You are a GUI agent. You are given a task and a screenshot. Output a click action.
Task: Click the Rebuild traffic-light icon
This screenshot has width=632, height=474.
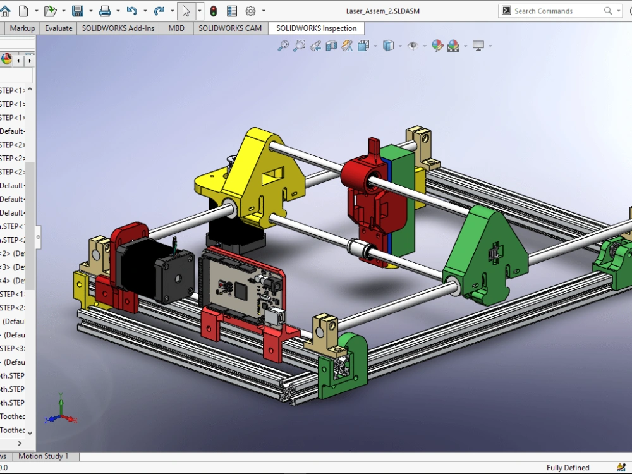(214, 11)
